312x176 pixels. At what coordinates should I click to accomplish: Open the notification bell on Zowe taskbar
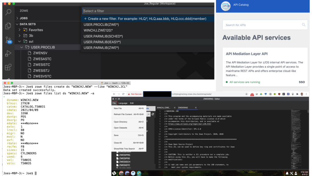pyautogui.click(x=287, y=173)
